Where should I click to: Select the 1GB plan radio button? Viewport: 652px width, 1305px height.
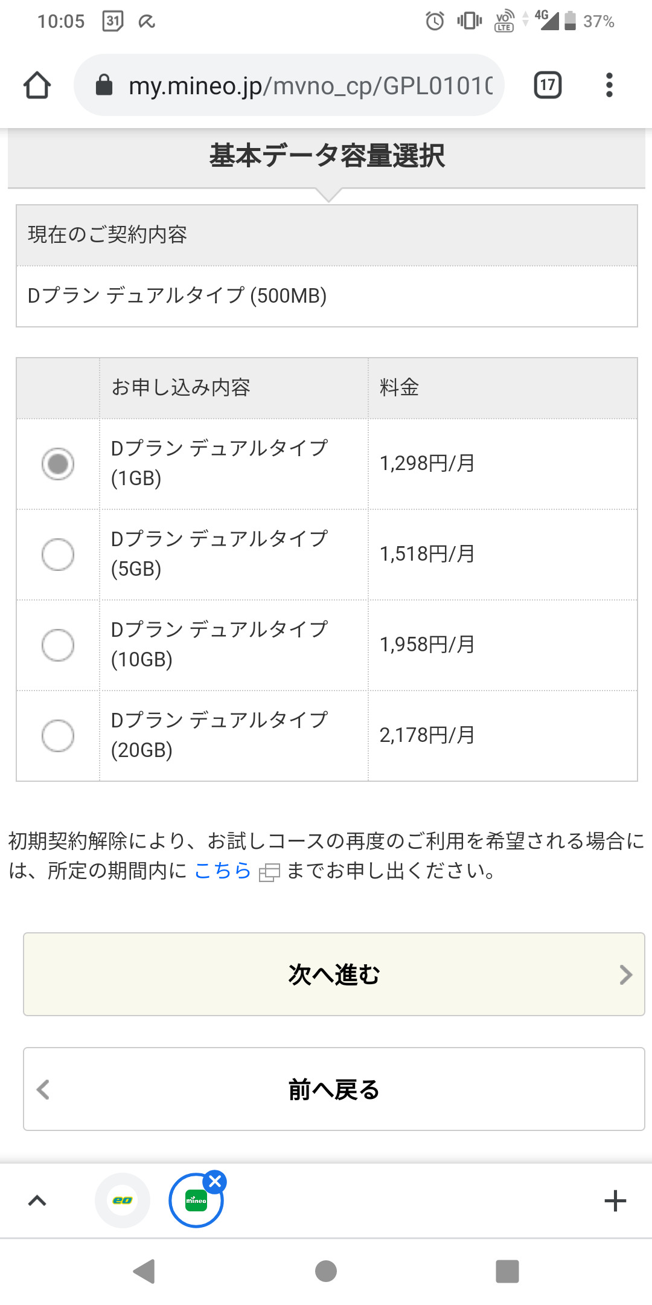coord(58,464)
